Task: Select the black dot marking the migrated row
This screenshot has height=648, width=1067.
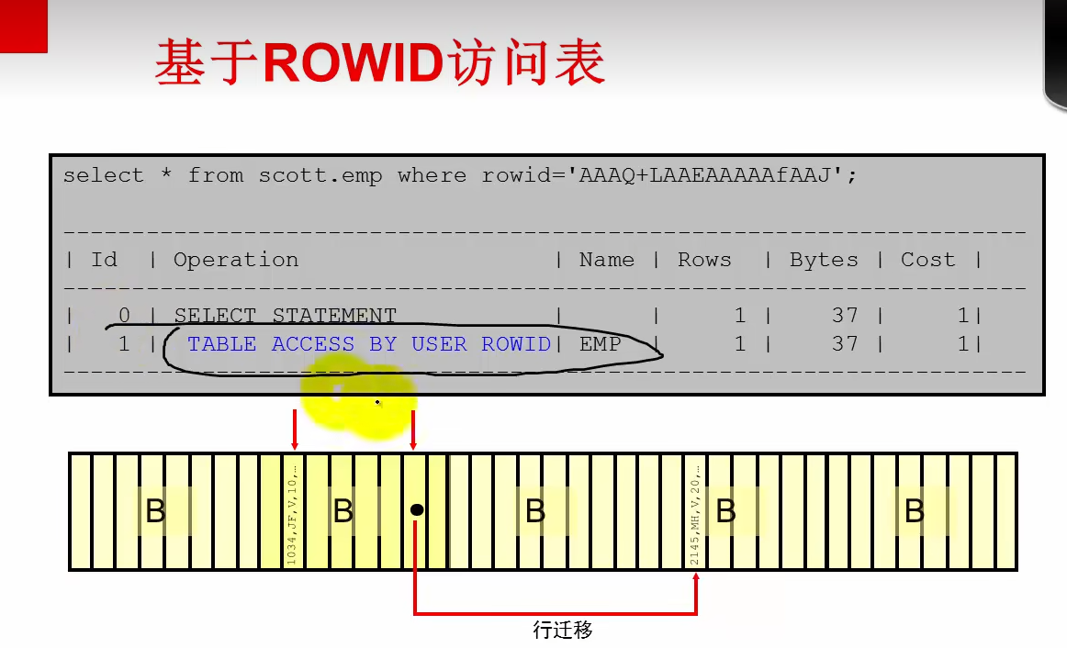Action: pos(417,509)
